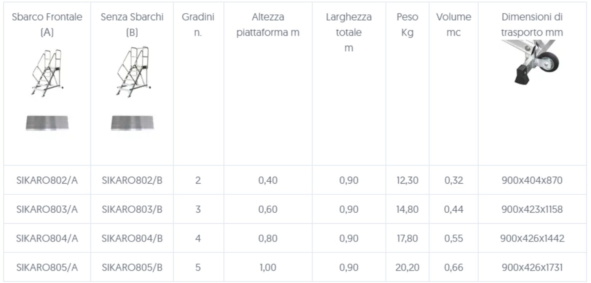Select product code SIKARO805/B
591x283 pixels.
[x=132, y=267]
